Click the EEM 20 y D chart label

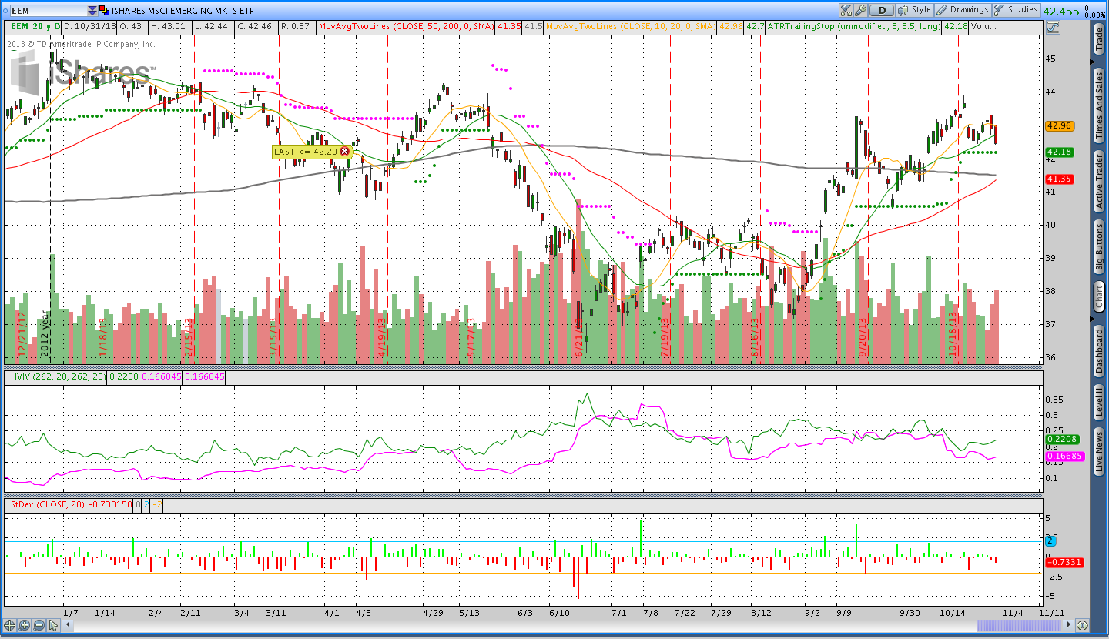tap(35, 27)
